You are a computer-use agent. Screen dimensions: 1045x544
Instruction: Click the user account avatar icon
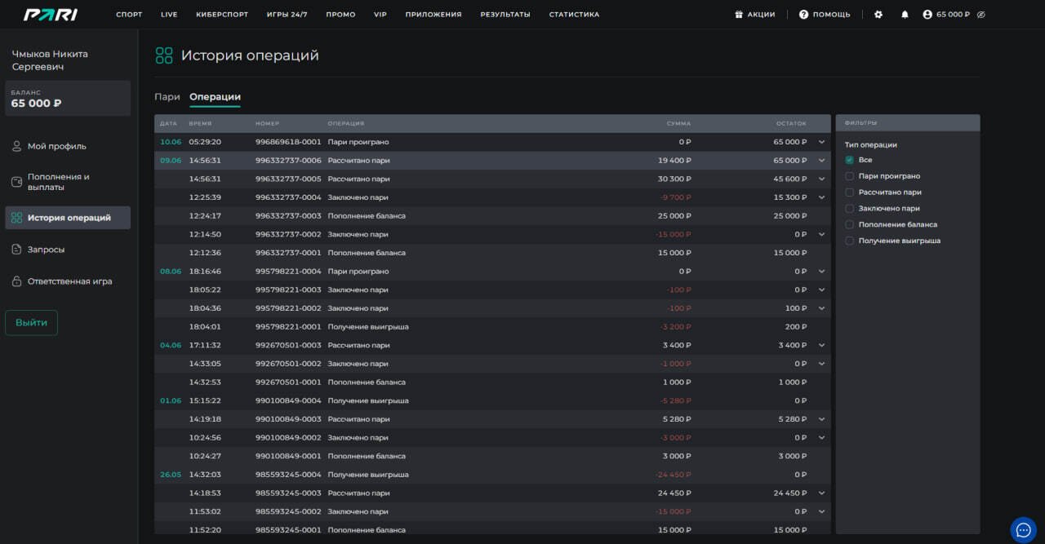(x=927, y=15)
